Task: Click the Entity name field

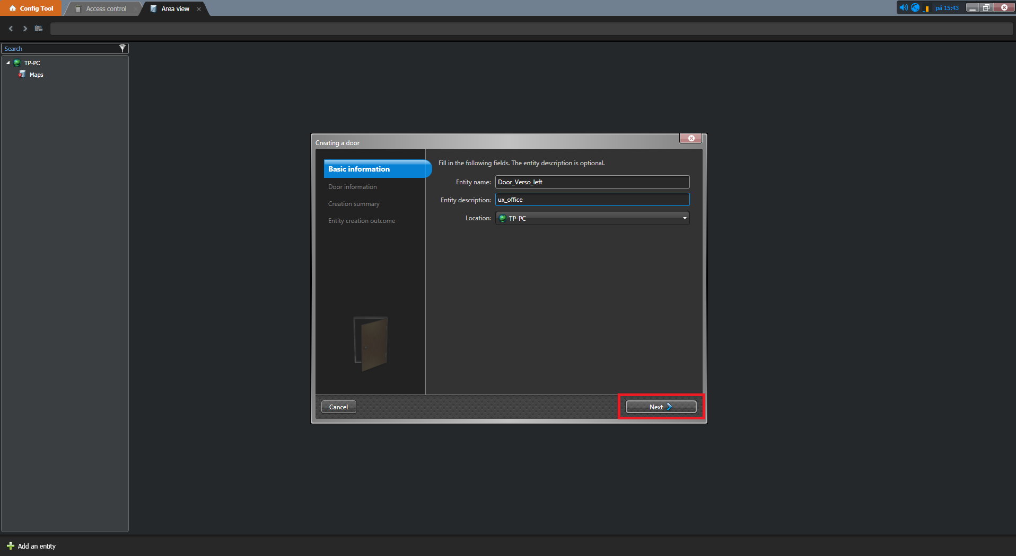Action: point(592,182)
